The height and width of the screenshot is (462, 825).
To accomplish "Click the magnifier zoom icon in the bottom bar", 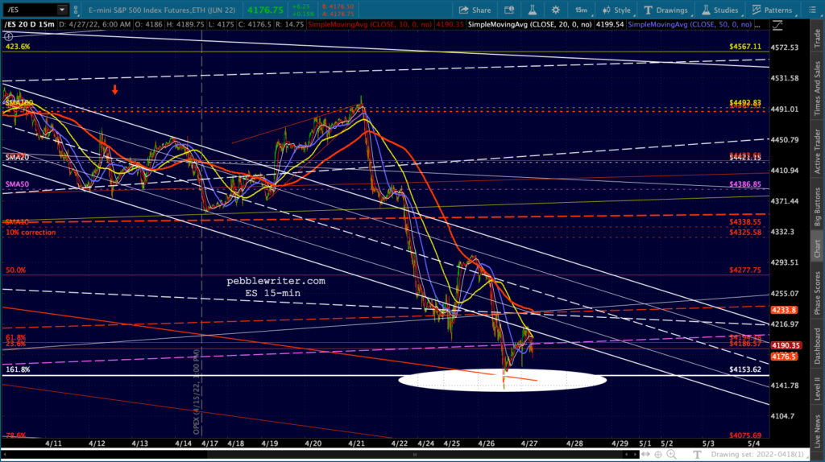I will [x=671, y=454].
